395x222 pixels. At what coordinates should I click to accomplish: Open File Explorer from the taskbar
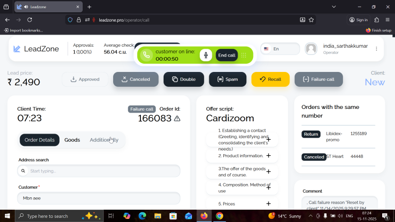(158, 216)
